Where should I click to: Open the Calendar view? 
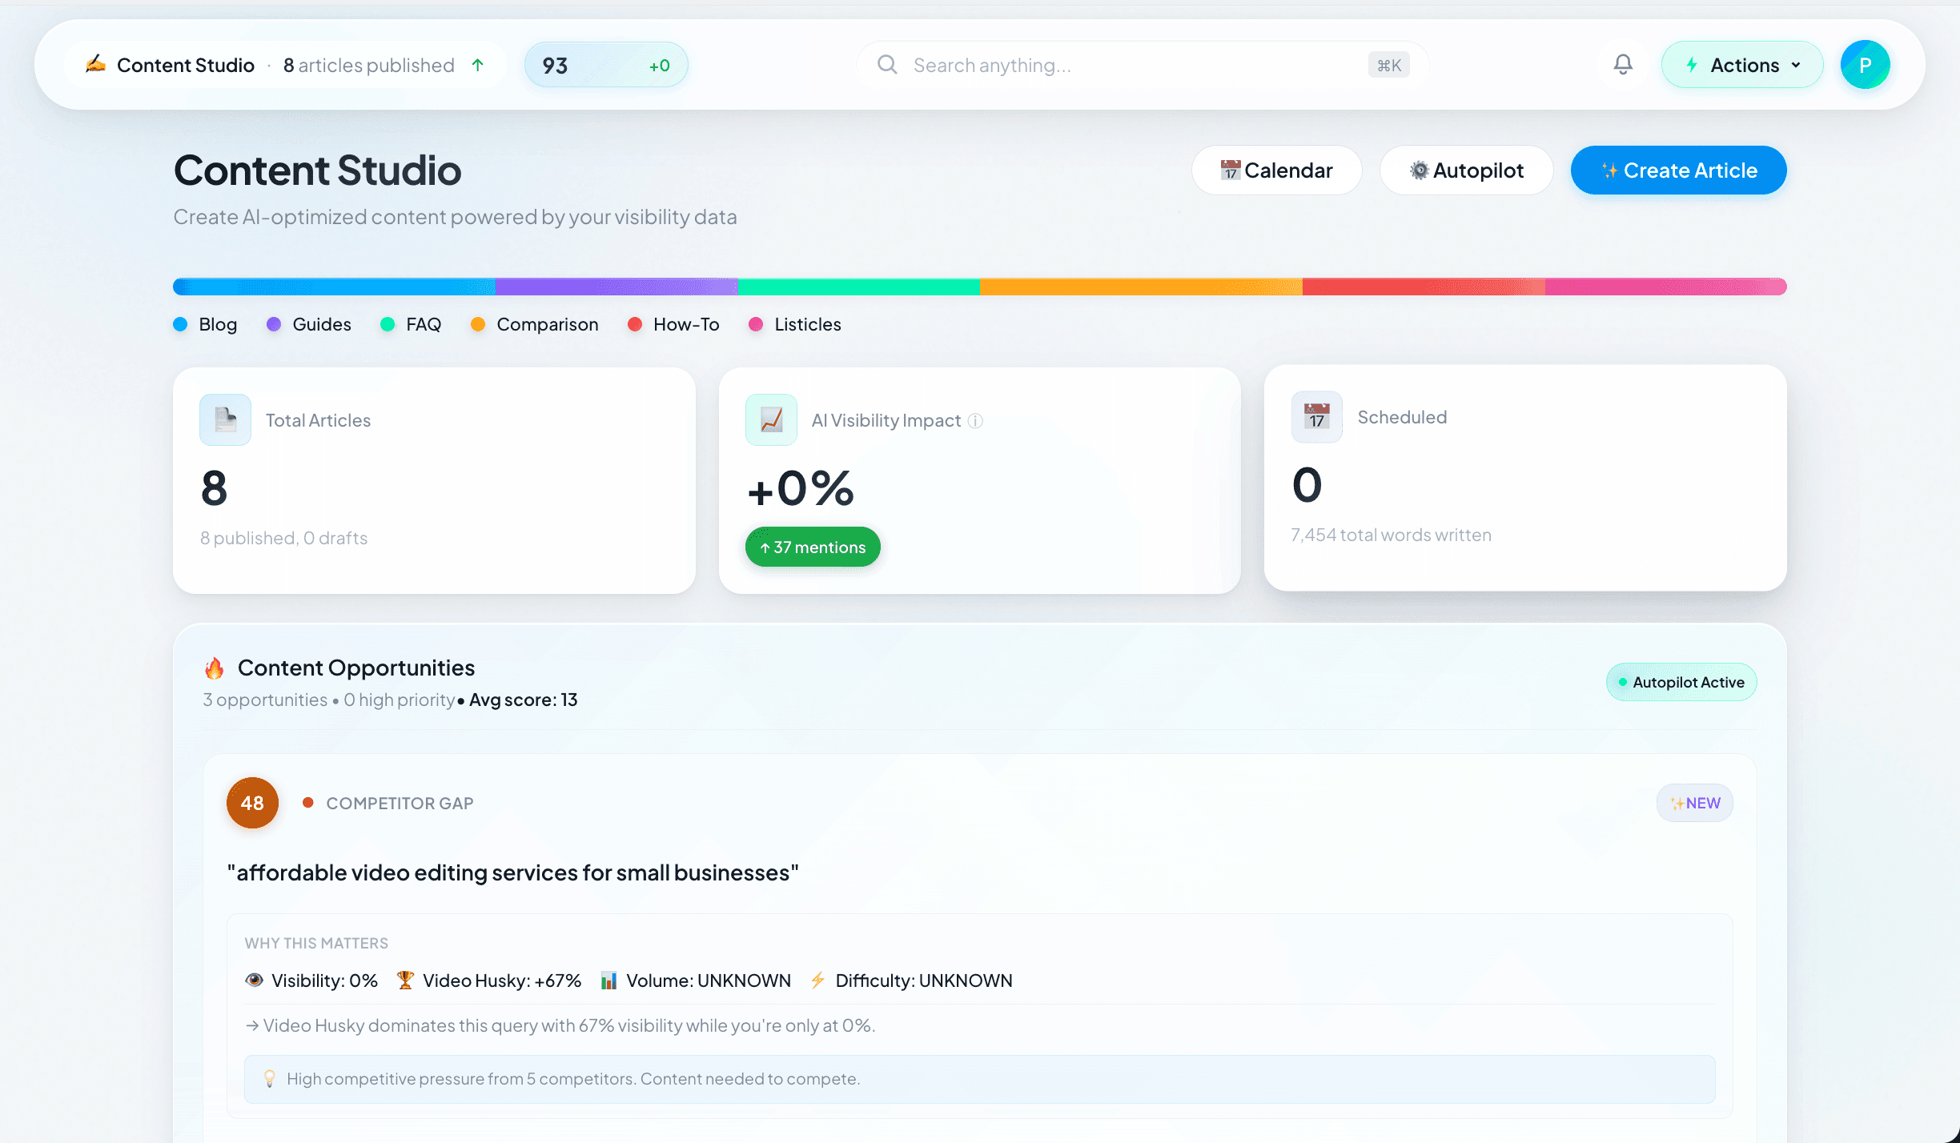[1276, 170]
